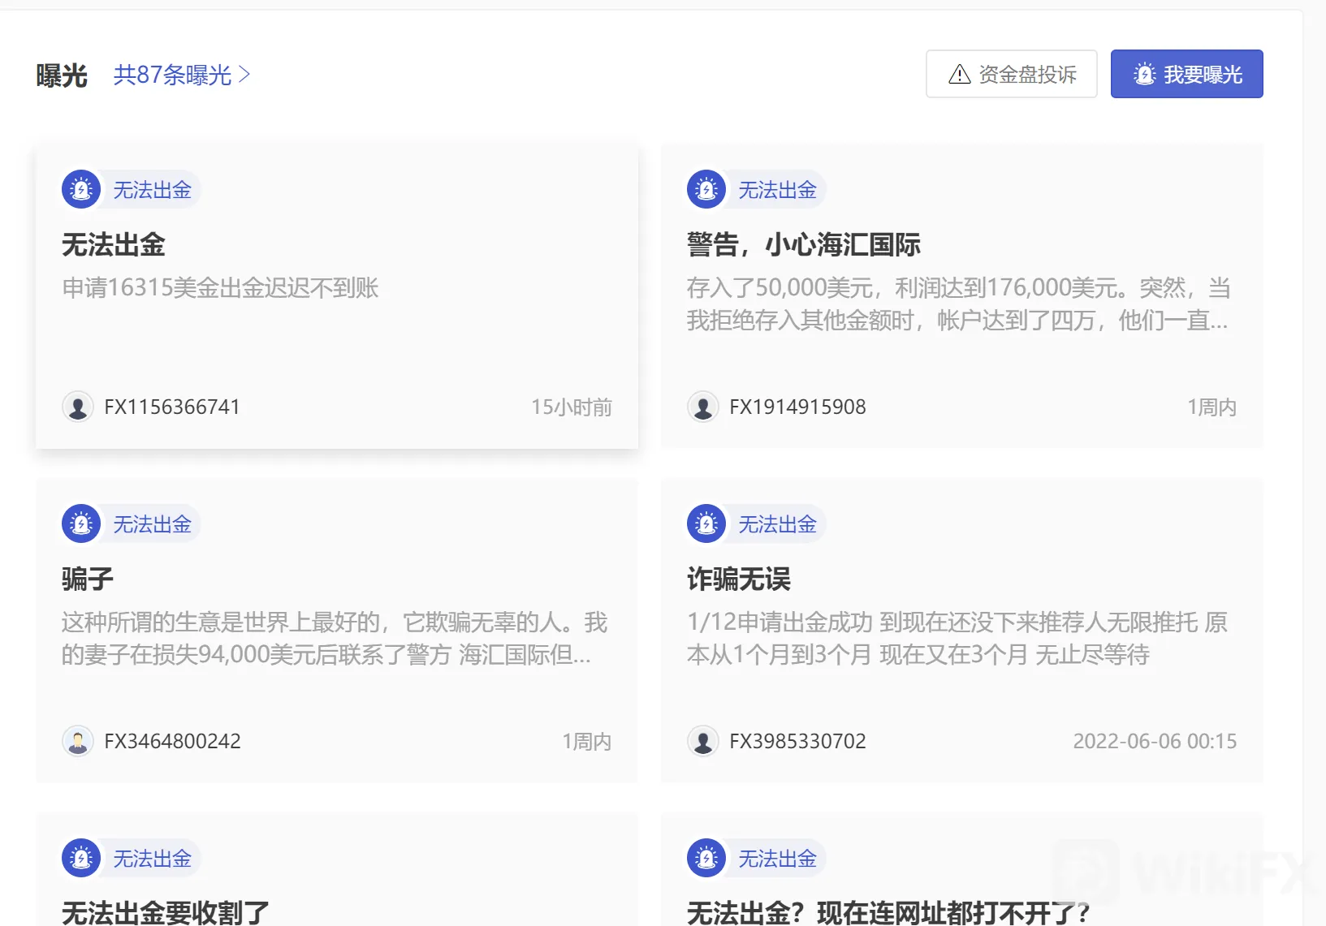Click warning triangle icon in 资金盘投诉 button
1326x926 pixels.
960,75
